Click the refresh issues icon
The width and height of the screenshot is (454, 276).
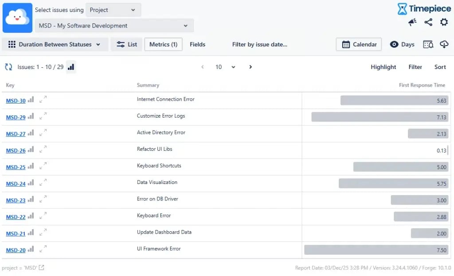pyautogui.click(x=8, y=67)
